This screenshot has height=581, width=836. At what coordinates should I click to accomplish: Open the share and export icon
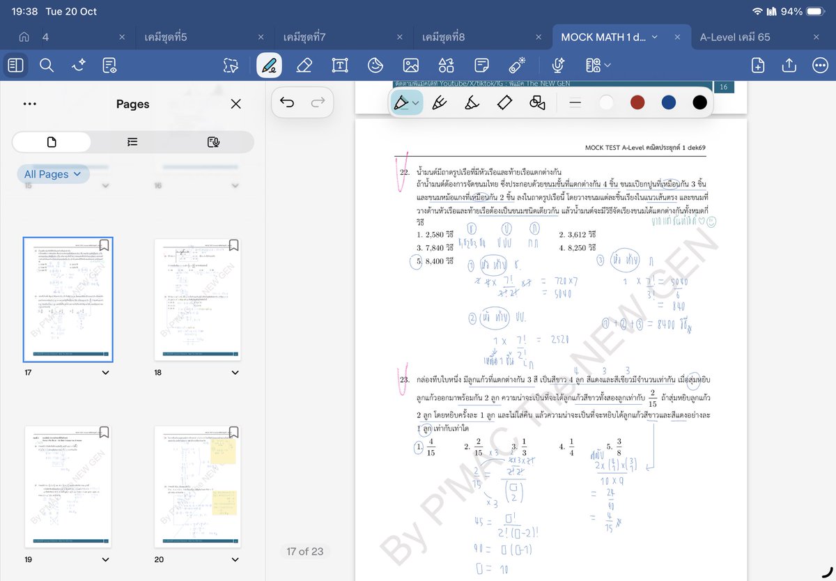pyautogui.click(x=789, y=65)
